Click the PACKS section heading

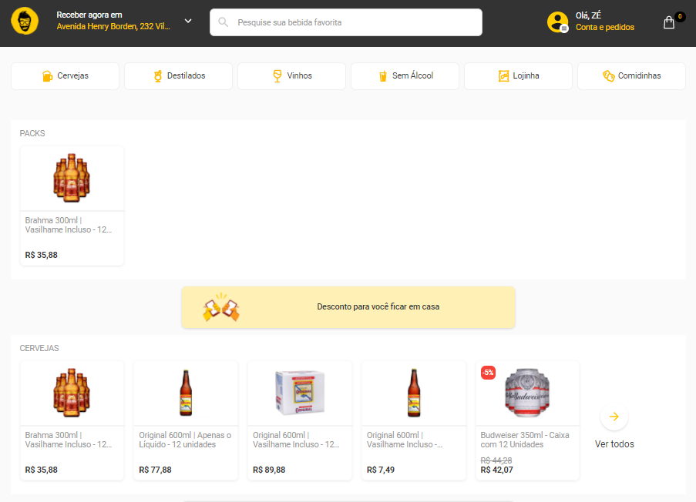point(32,133)
